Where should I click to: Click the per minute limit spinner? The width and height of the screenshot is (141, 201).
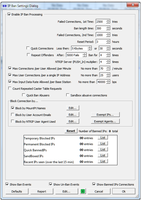[108, 68]
